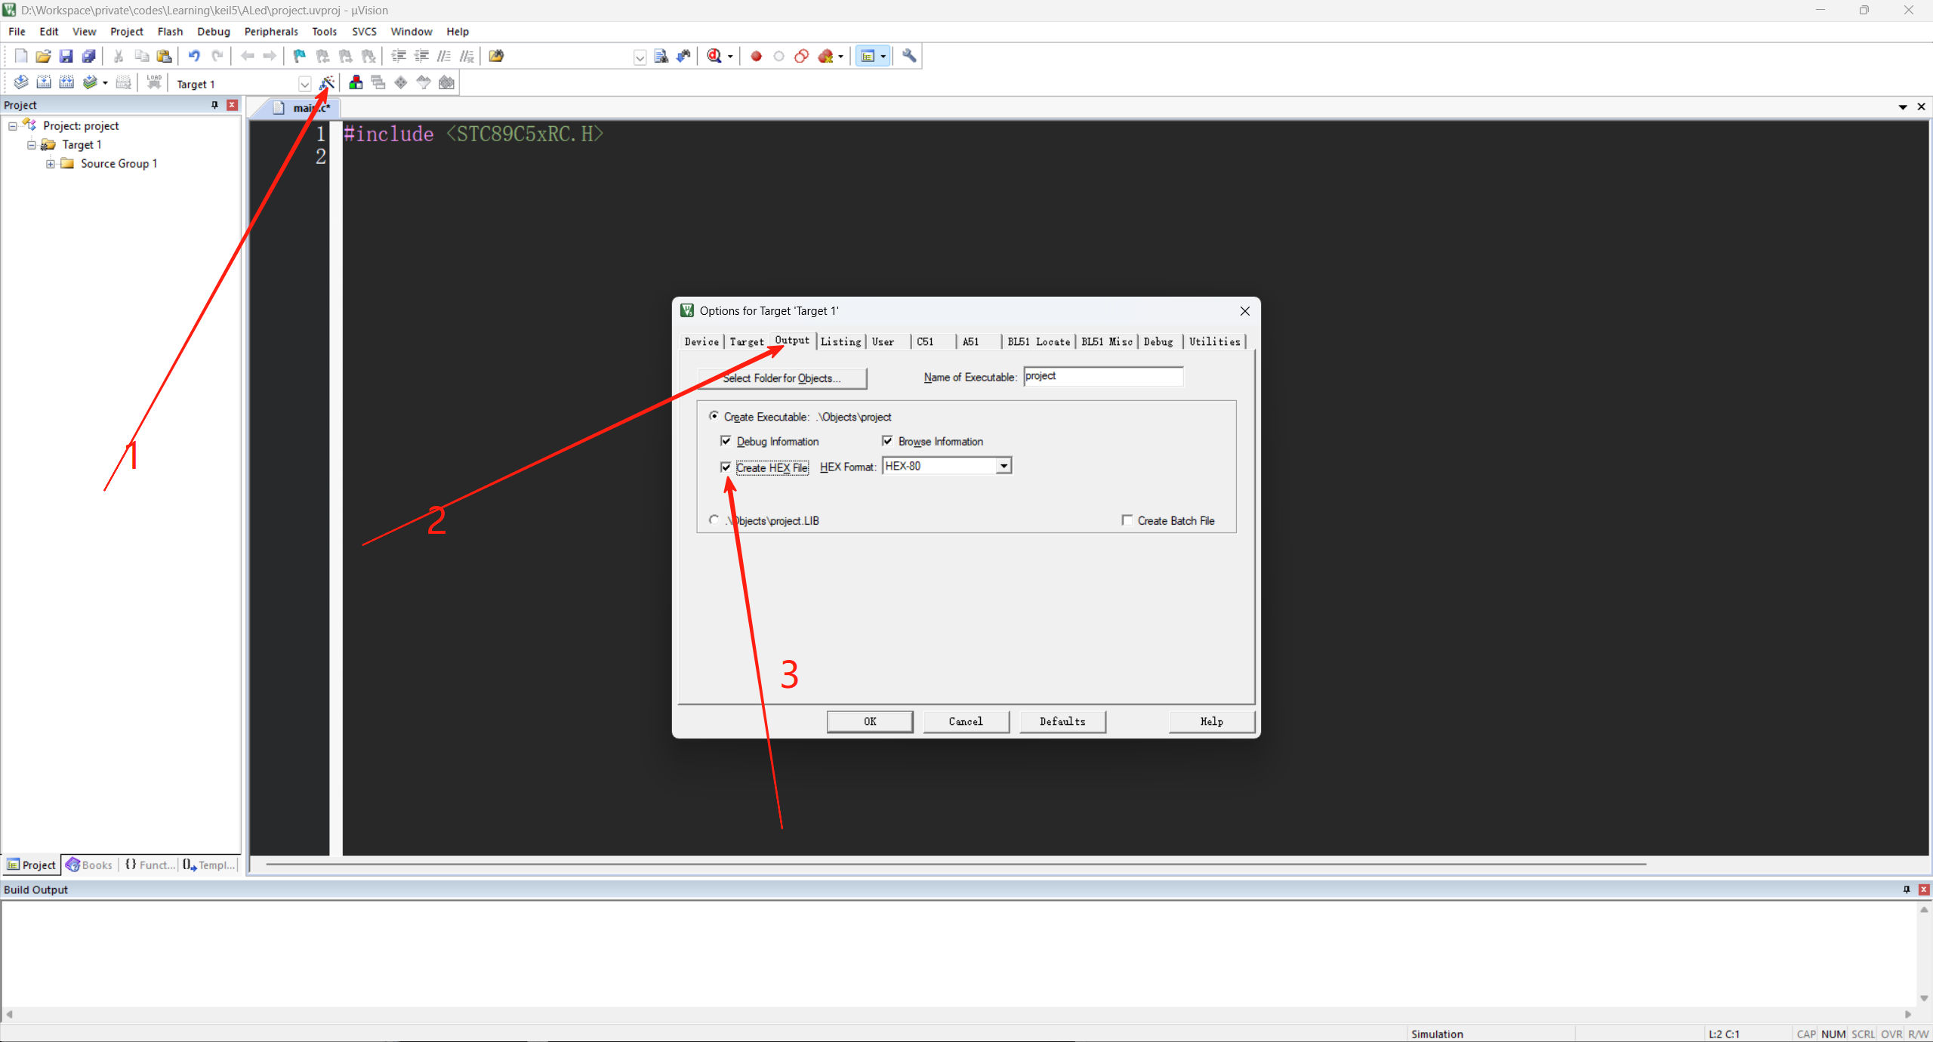Open the Flash menu

coord(170,32)
